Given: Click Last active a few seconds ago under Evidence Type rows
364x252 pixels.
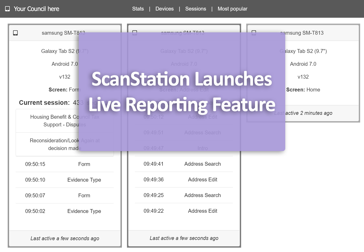Looking at the screenshot, I should click(65, 238).
